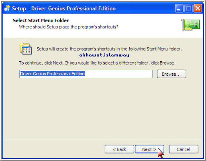
Task: Go to the next setup step
Action: coord(149,149)
